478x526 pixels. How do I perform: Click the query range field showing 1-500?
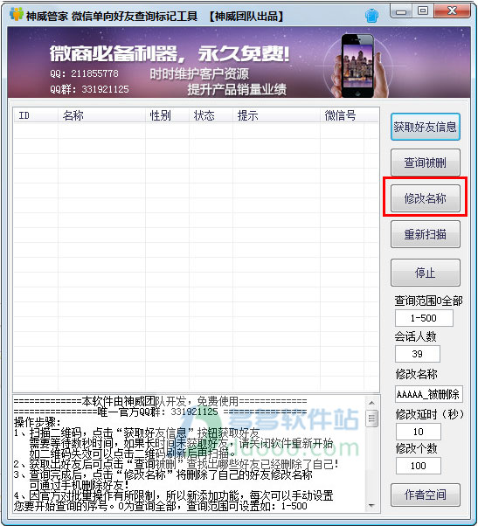tap(424, 318)
